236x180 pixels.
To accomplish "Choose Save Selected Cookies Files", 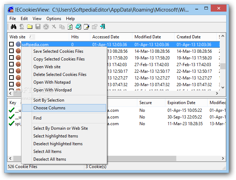I will pos(64,51).
